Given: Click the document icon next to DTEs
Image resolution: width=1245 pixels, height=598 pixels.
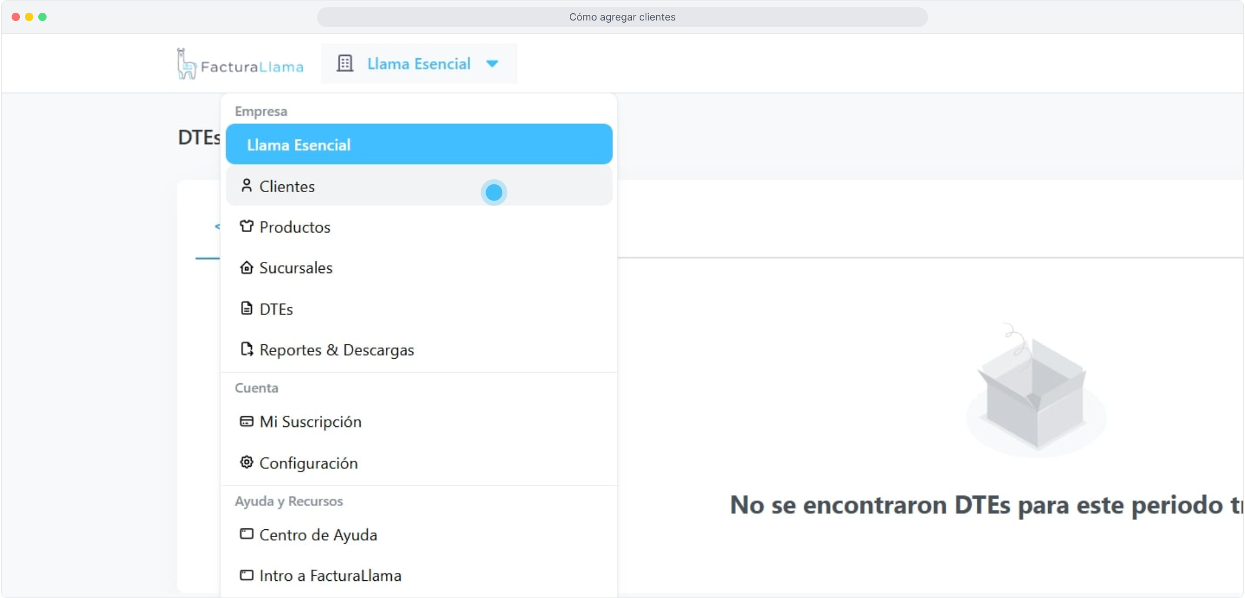Looking at the screenshot, I should pyautogui.click(x=246, y=308).
